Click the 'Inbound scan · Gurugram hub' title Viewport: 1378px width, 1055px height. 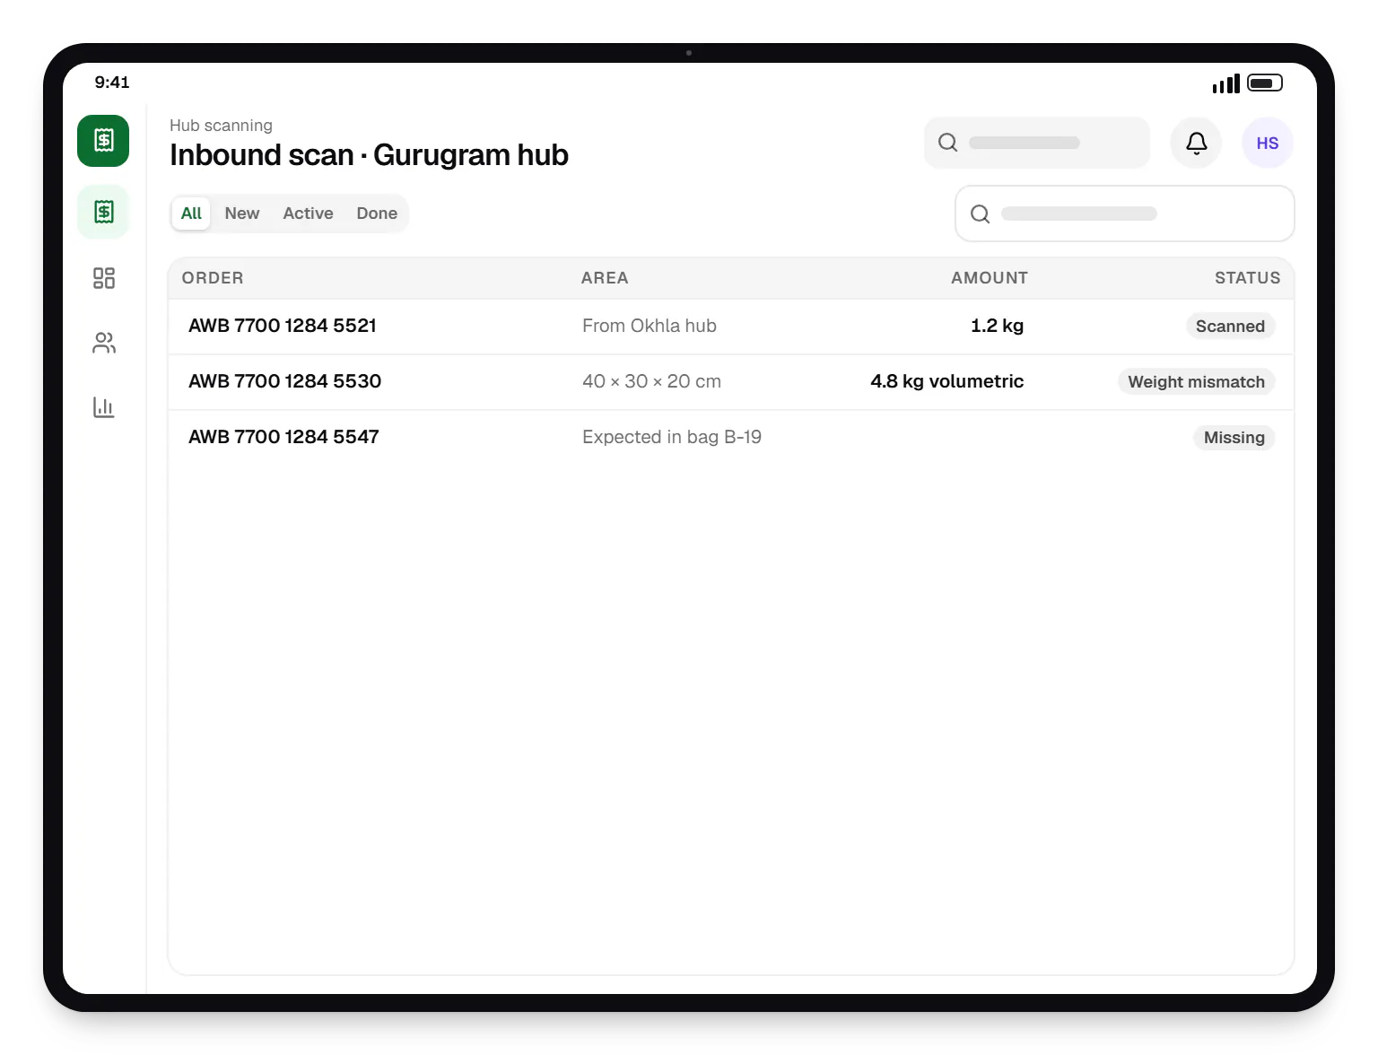pos(369,155)
